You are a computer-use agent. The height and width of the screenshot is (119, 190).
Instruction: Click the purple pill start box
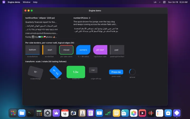coord(100,50)
